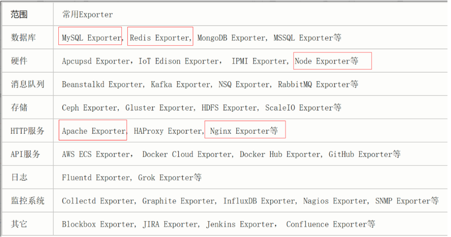Click AWS ECS Exporter text
Viewport: 451px width, 237px height.
(96, 154)
